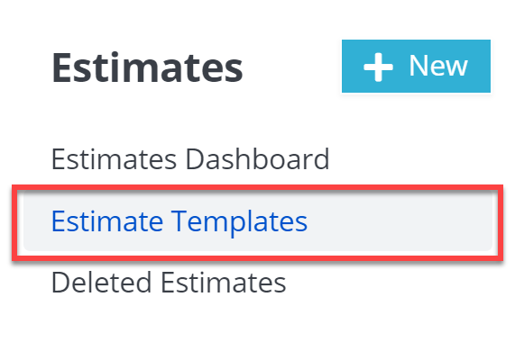
Task: Click the word Templates in highlighted item
Action: tap(239, 222)
